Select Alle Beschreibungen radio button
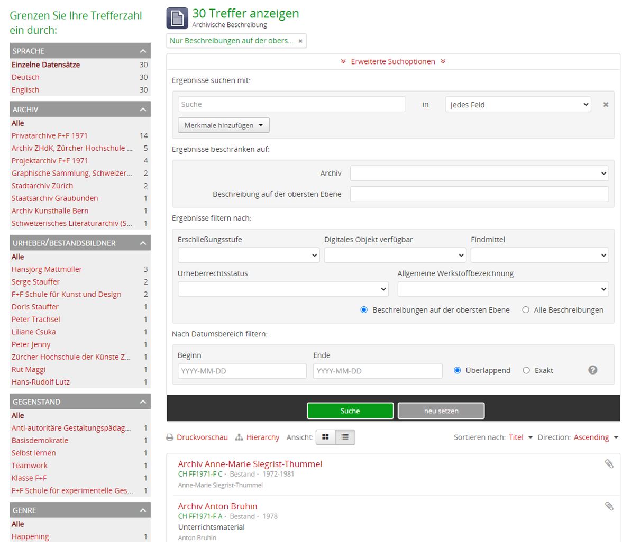This screenshot has width=622, height=547. pyautogui.click(x=526, y=310)
